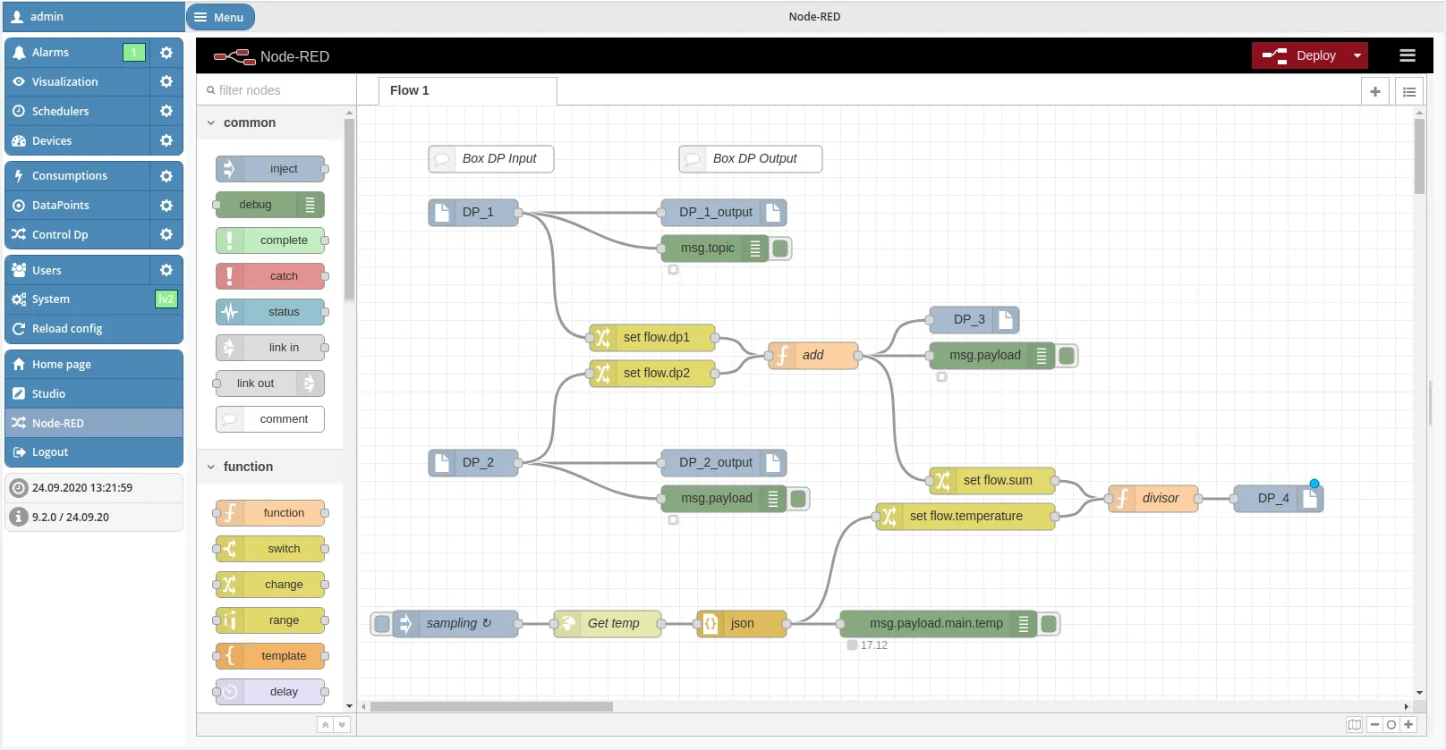Open Devices in the sidebar
Image resolution: width=1446 pixels, height=750 pixels.
coord(77,140)
